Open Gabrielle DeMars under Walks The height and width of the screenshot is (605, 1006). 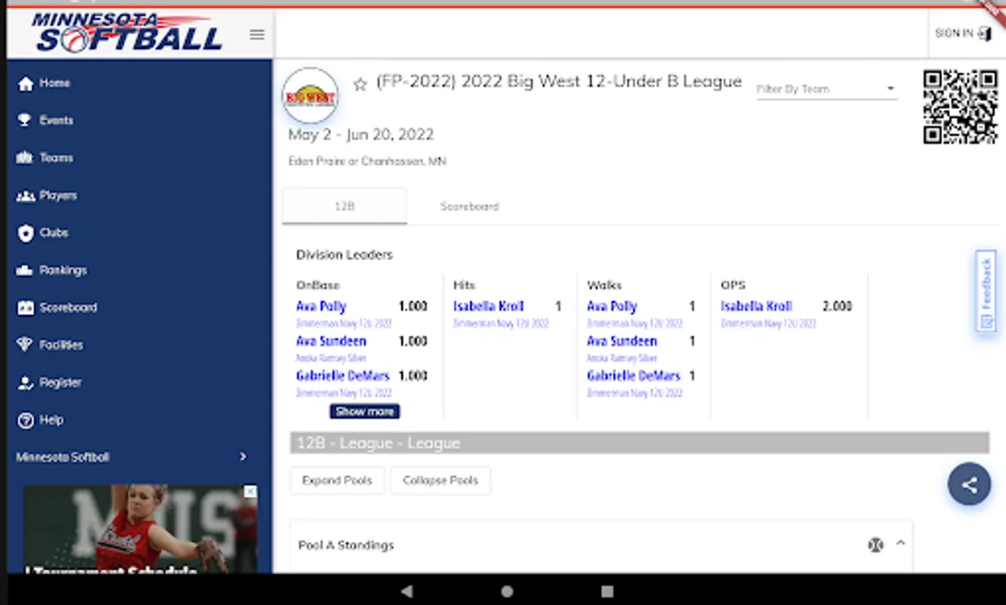coord(633,376)
